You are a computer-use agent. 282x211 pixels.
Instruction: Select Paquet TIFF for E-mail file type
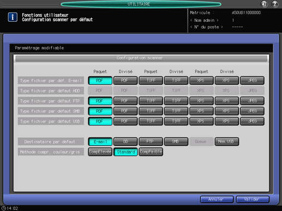(x=151, y=81)
